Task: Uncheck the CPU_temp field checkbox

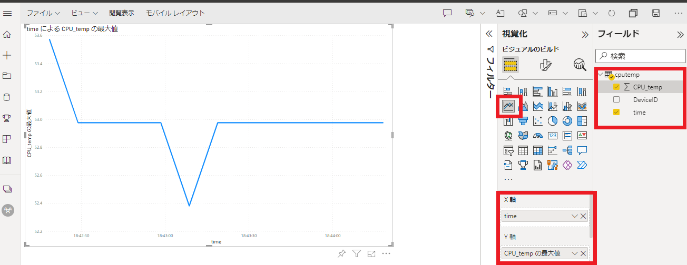Action: 616,87
